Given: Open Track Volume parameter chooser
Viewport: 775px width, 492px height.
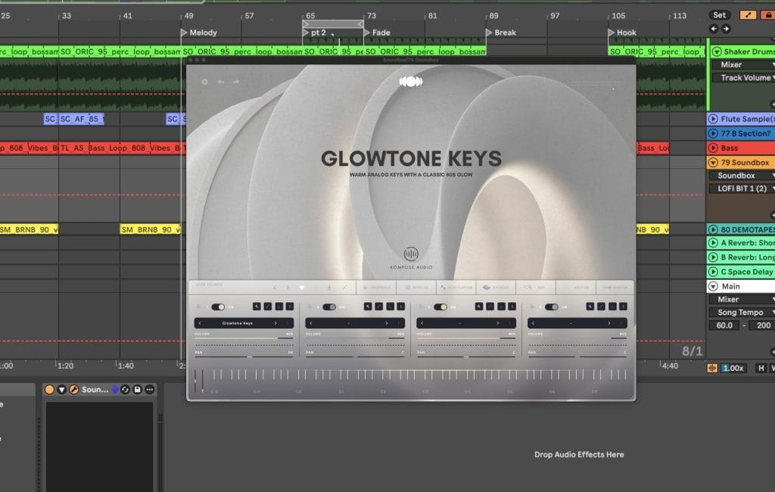Looking at the screenshot, I should coord(743,78).
